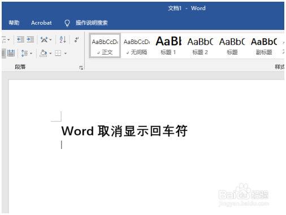Click the 段落 group label
The height and width of the screenshot is (215, 286).
click(20, 67)
